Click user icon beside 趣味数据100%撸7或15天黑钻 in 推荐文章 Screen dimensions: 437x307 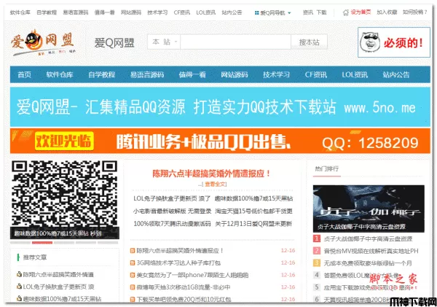coord(19,299)
